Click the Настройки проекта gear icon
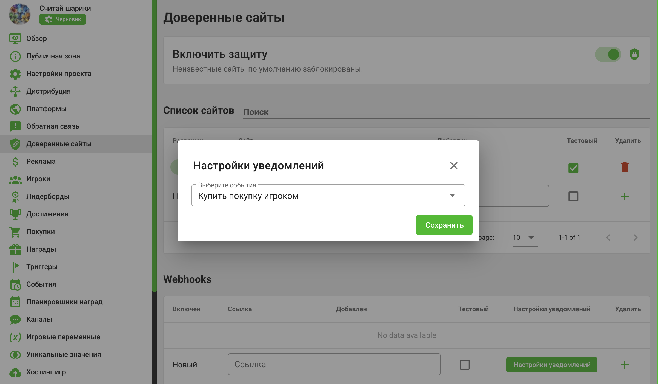658x384 pixels. 15,74
